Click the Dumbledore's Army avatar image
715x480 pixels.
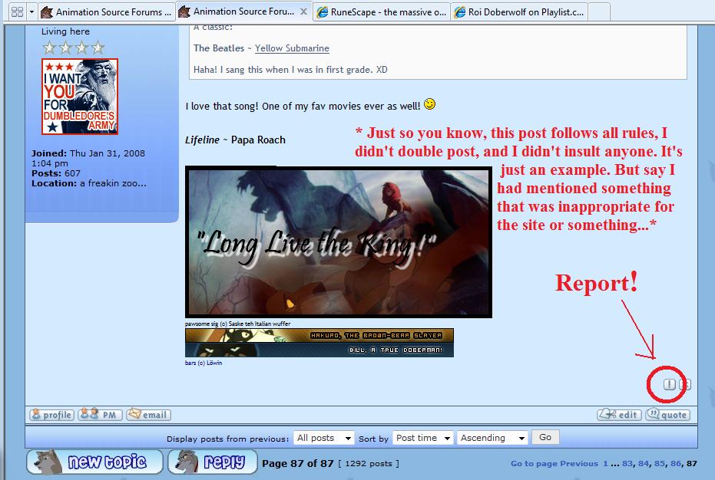(x=80, y=97)
